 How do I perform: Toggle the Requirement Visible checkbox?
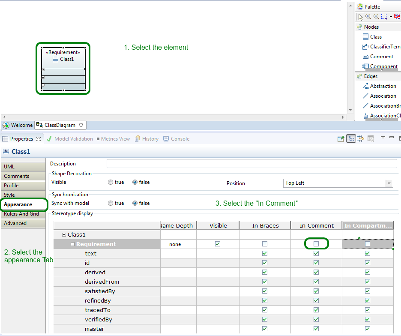(x=218, y=244)
